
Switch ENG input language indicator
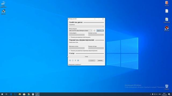[160, 94]
